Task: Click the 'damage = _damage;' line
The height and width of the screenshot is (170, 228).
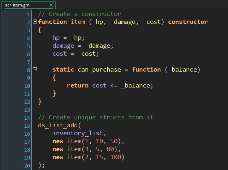Action: (x=83, y=46)
